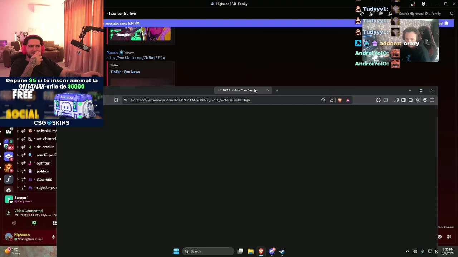Open the Brave Wallet icon
Image resolution: width=458 pixels, height=257 pixels.
pos(411,100)
